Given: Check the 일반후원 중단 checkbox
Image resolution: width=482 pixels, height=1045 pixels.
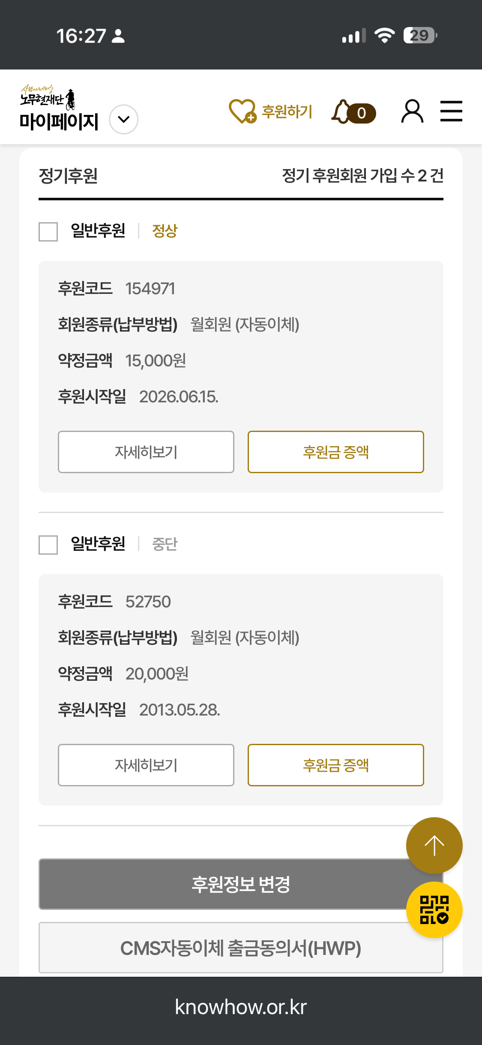Looking at the screenshot, I should click(x=48, y=545).
